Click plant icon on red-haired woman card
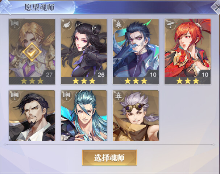Image resolution: width=220 pixels, height=174 pixels. tap(170, 25)
